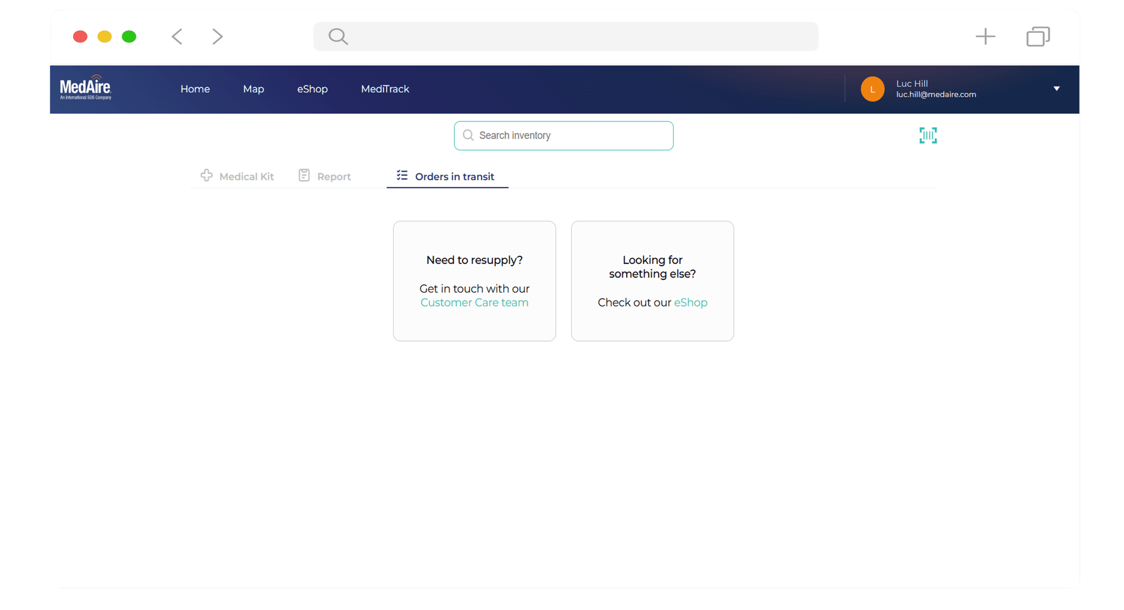Click the browser forward arrow

click(x=217, y=36)
